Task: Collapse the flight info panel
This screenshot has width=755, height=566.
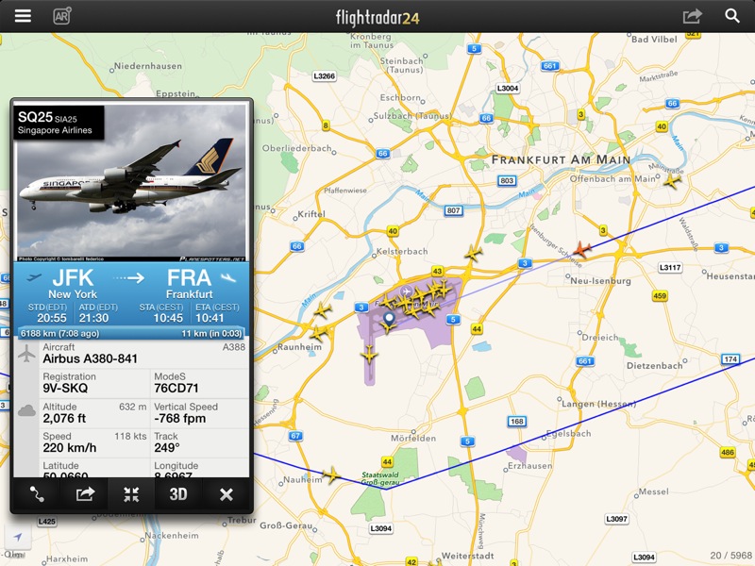Action: 131,494
